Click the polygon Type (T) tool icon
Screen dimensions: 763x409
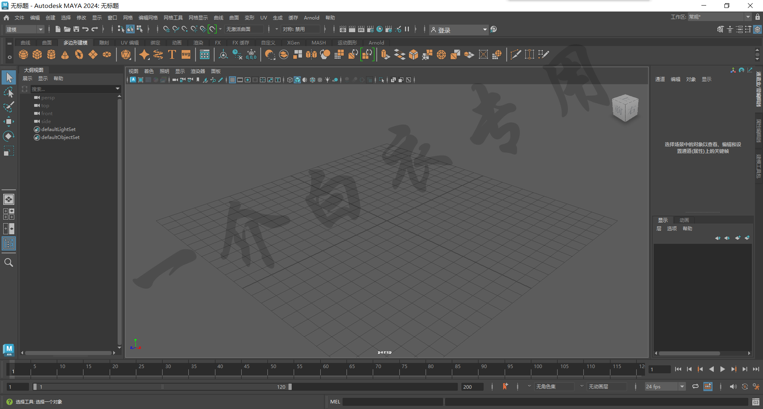click(172, 54)
